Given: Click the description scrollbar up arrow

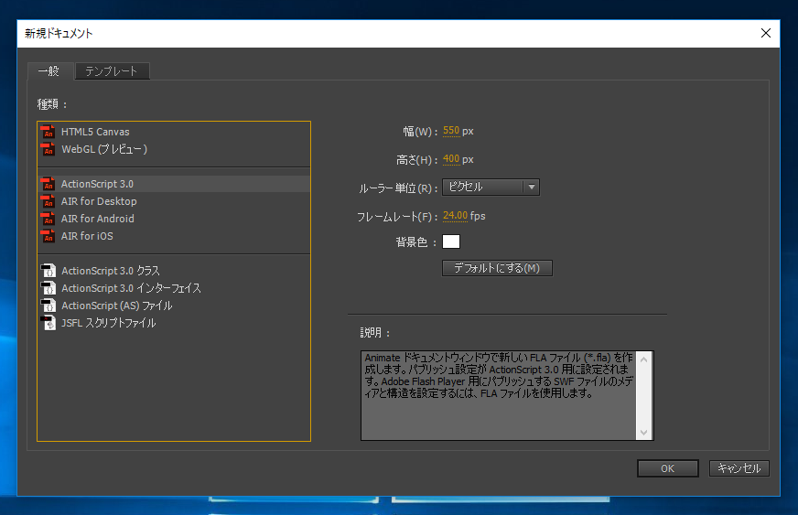Looking at the screenshot, I should click(x=643, y=359).
